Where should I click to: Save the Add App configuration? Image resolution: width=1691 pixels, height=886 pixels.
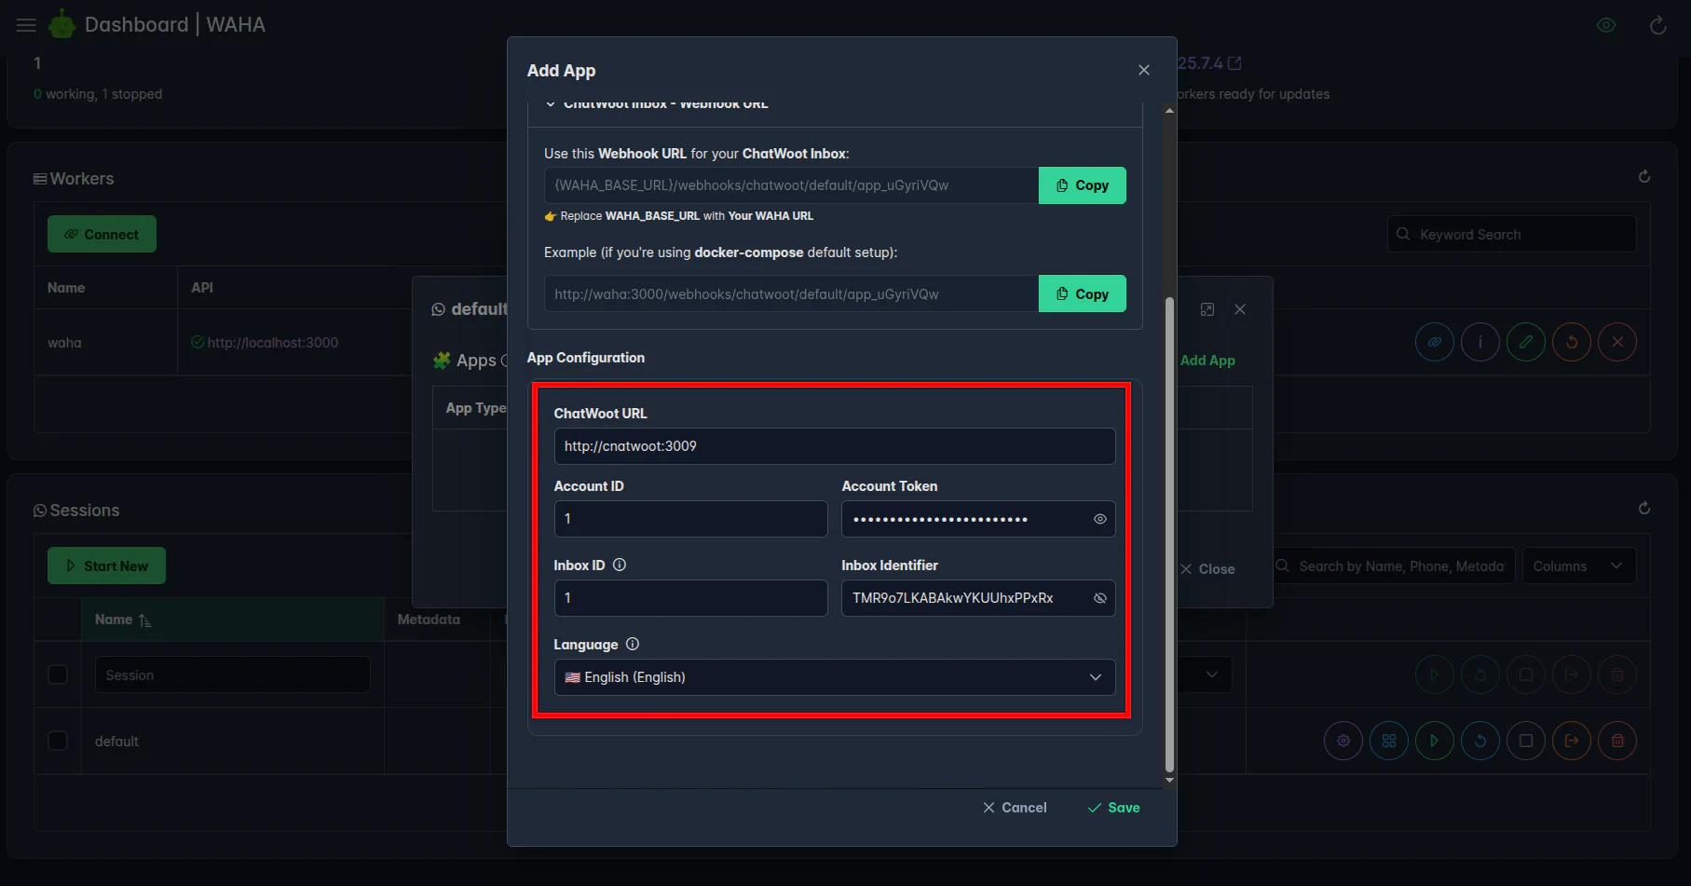[1114, 808]
